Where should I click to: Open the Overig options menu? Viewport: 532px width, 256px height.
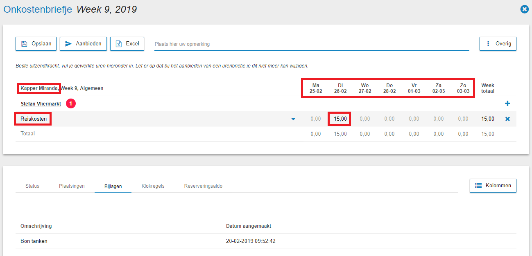coord(498,44)
